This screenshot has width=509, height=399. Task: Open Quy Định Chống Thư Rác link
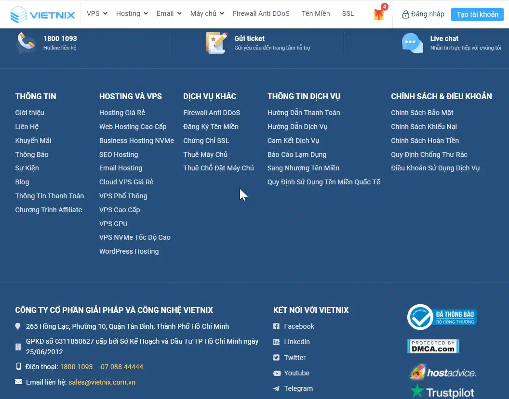(x=429, y=154)
